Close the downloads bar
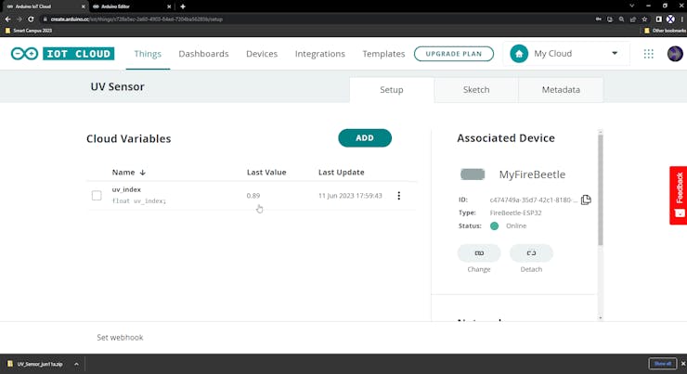 tap(683, 364)
